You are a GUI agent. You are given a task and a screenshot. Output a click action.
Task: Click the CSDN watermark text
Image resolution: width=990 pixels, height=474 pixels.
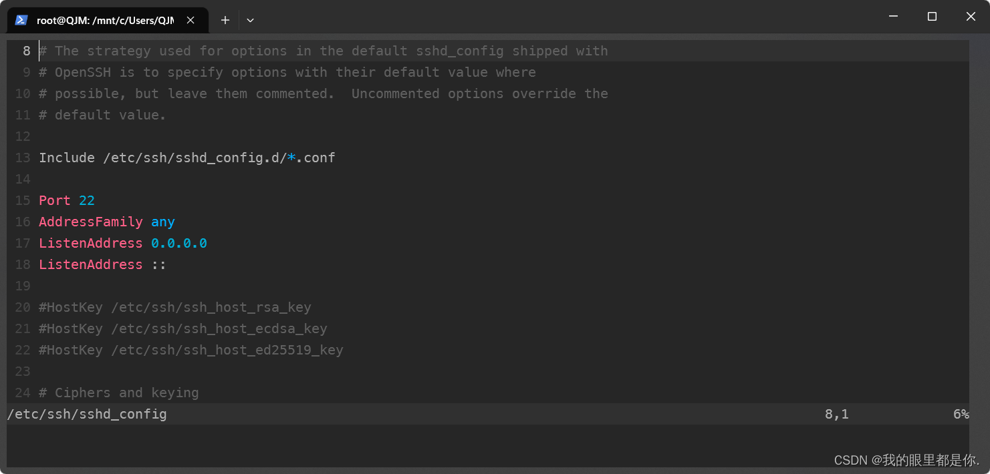pyautogui.click(x=906, y=460)
